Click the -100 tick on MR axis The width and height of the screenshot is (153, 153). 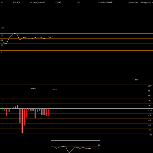point(150,135)
